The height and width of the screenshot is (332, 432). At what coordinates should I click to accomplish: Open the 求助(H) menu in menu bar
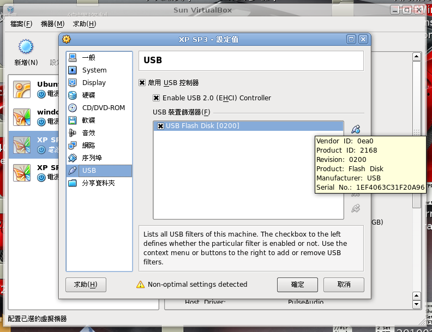click(x=85, y=24)
